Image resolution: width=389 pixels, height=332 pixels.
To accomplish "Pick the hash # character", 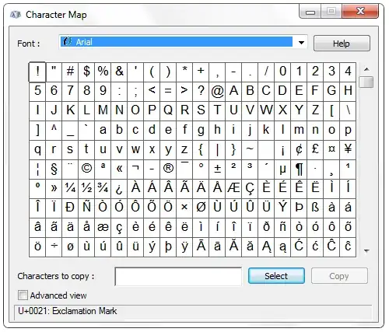I will (70, 72).
